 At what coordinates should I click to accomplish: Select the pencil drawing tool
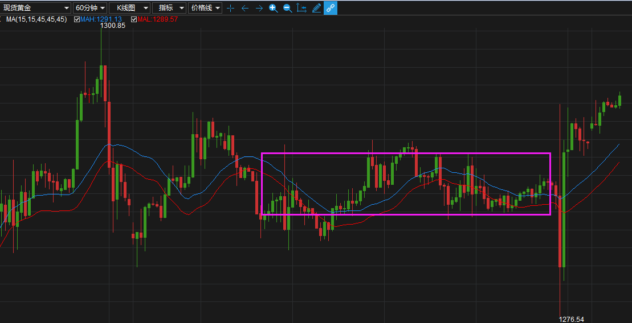316,8
